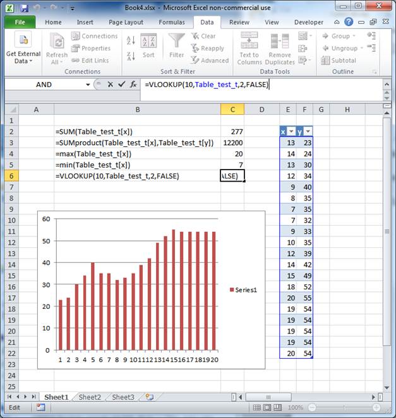Click the macro recording icon in the status bar

(41, 407)
